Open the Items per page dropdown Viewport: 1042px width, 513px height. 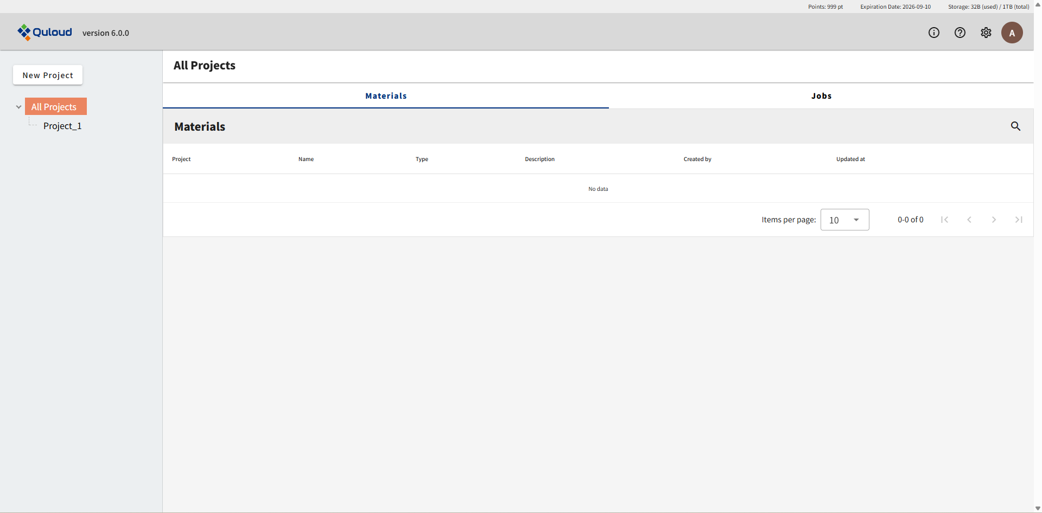pos(844,220)
